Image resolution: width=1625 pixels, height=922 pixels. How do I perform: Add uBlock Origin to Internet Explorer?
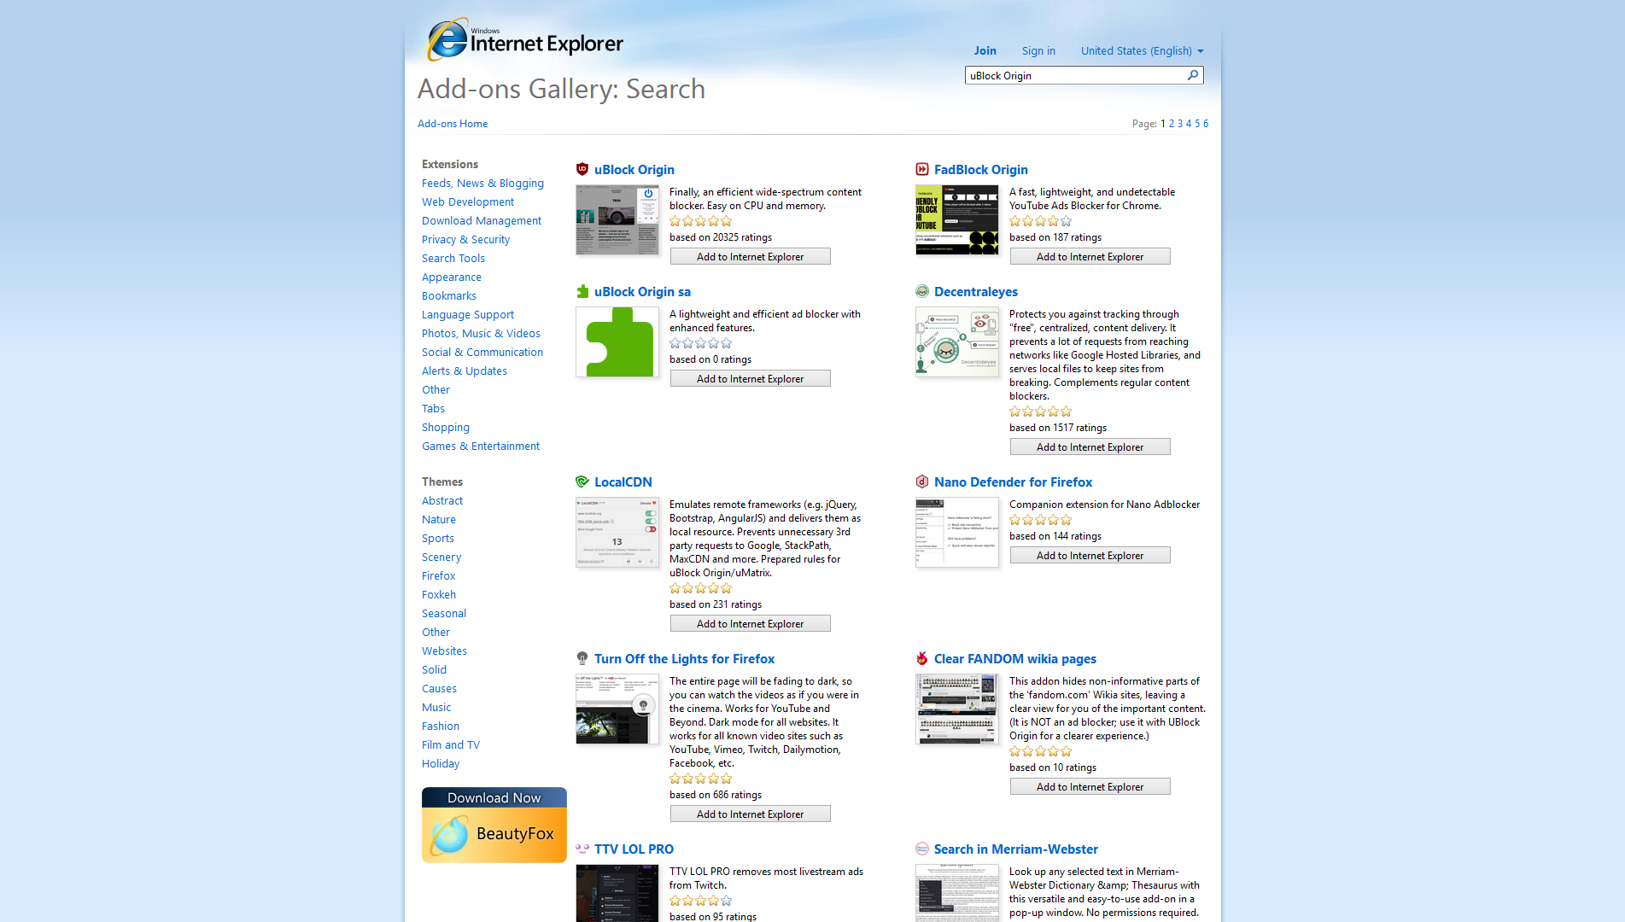pyautogui.click(x=750, y=256)
